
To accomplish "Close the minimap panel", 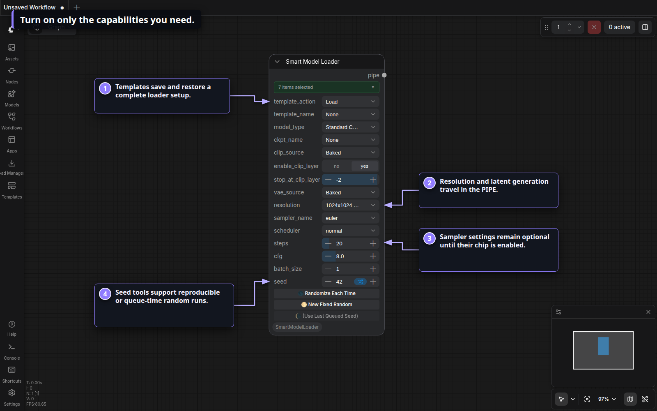I will tap(648, 312).
